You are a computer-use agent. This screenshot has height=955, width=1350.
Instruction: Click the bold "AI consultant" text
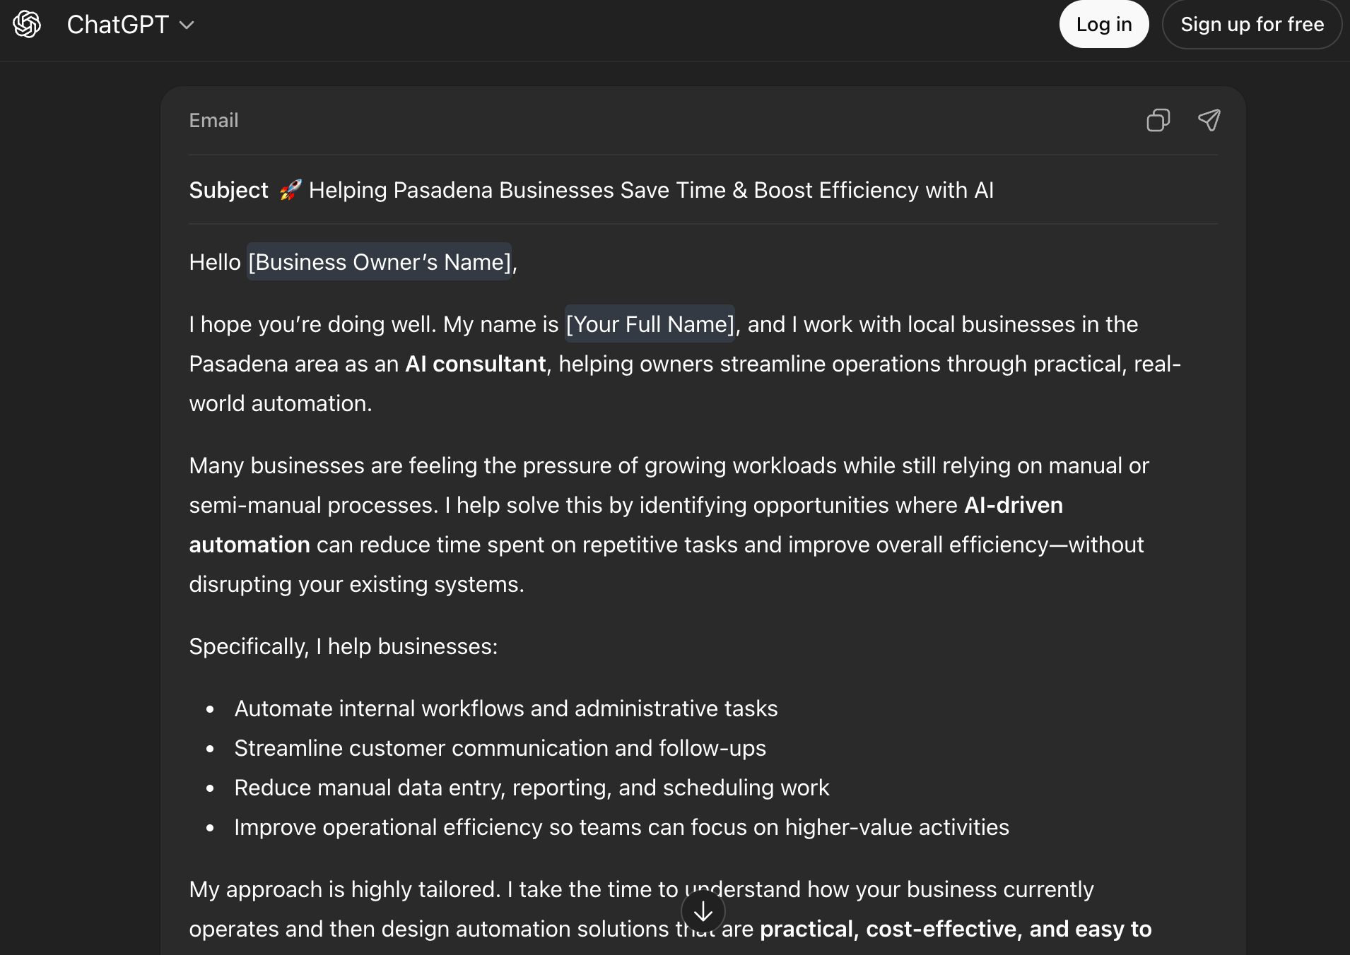pyautogui.click(x=475, y=364)
